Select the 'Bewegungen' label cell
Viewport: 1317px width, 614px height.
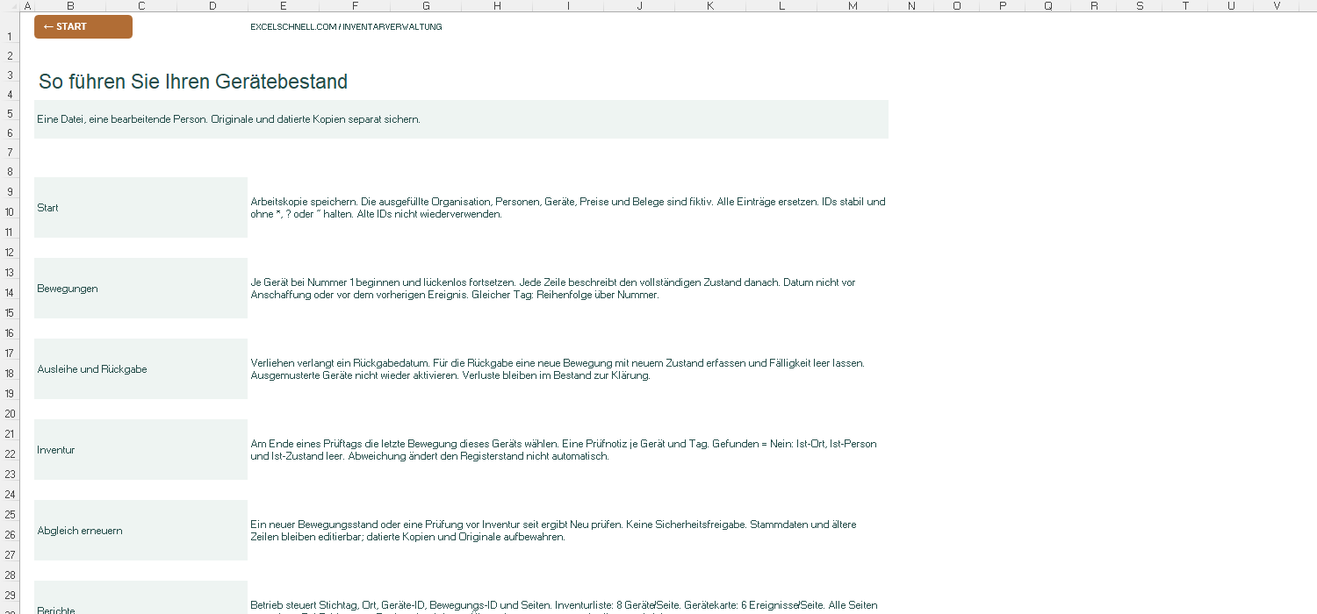140,289
